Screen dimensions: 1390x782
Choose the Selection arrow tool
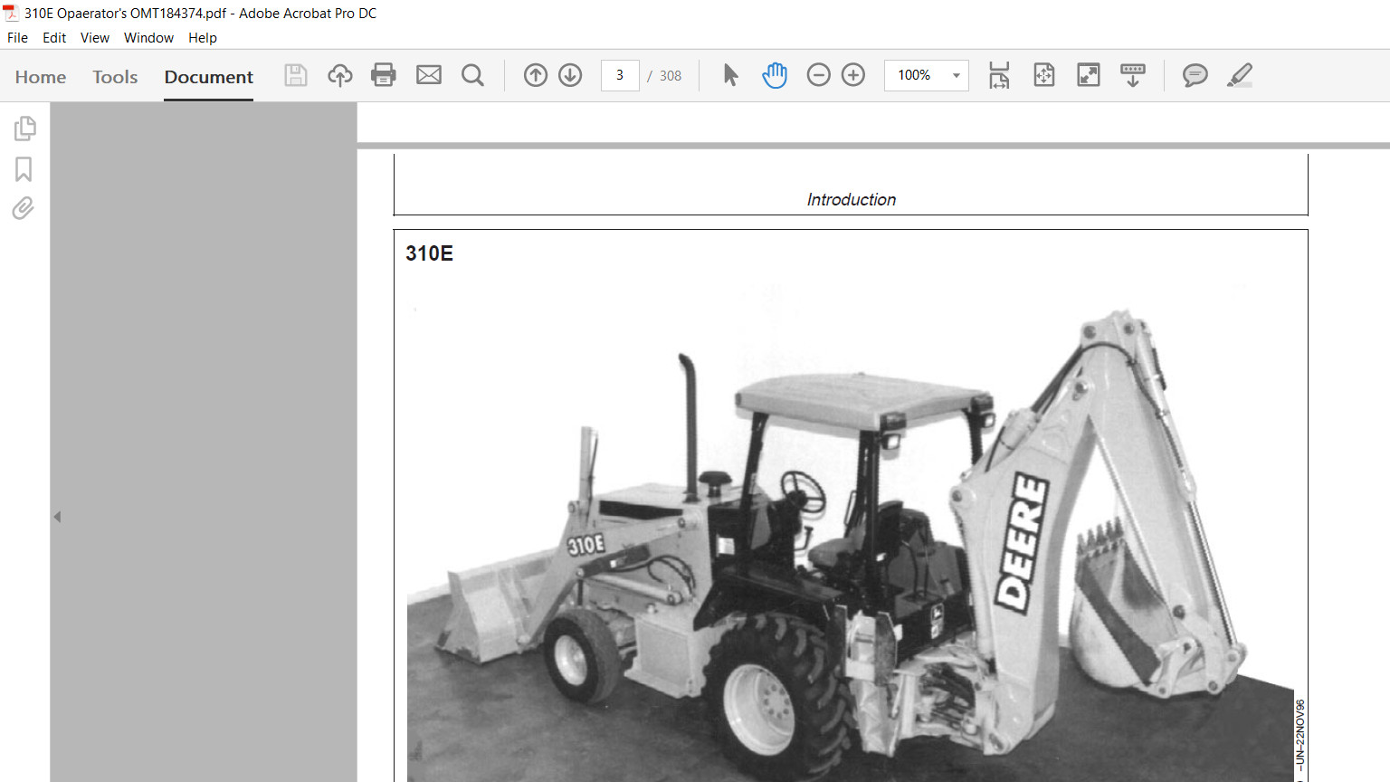pos(731,75)
